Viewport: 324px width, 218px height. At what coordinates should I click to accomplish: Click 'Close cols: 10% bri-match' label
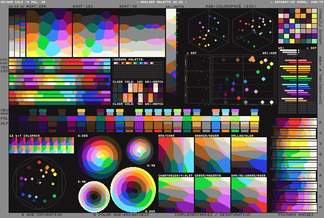click(x=138, y=82)
